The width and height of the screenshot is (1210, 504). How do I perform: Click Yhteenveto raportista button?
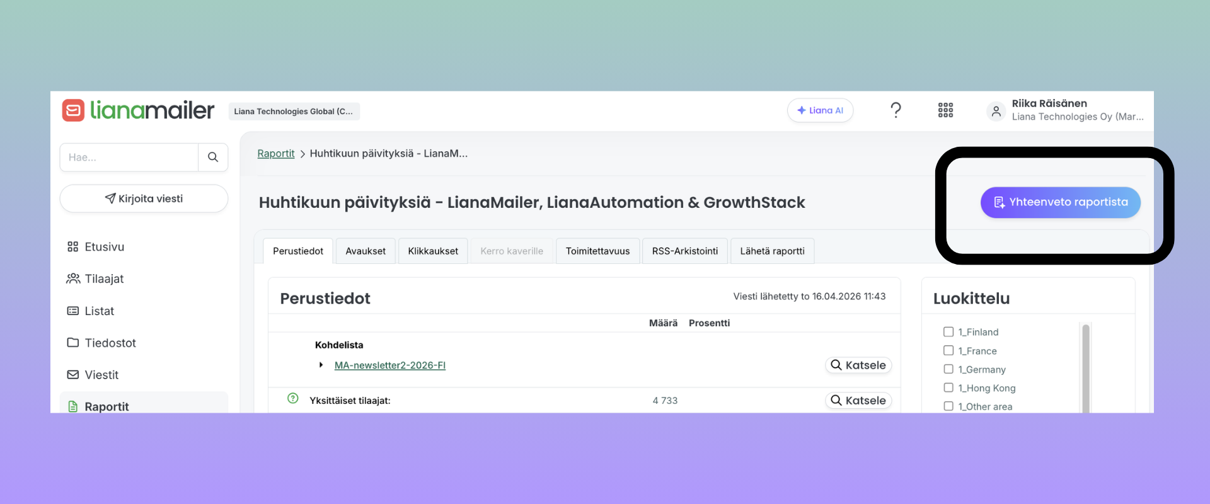tap(1061, 202)
